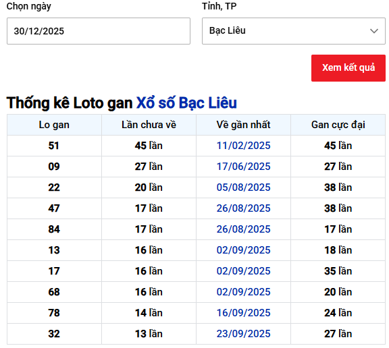Image resolution: width=389 pixels, height=348 pixels.
Task: Click the Lần chưa về column header
Action: coord(149,125)
